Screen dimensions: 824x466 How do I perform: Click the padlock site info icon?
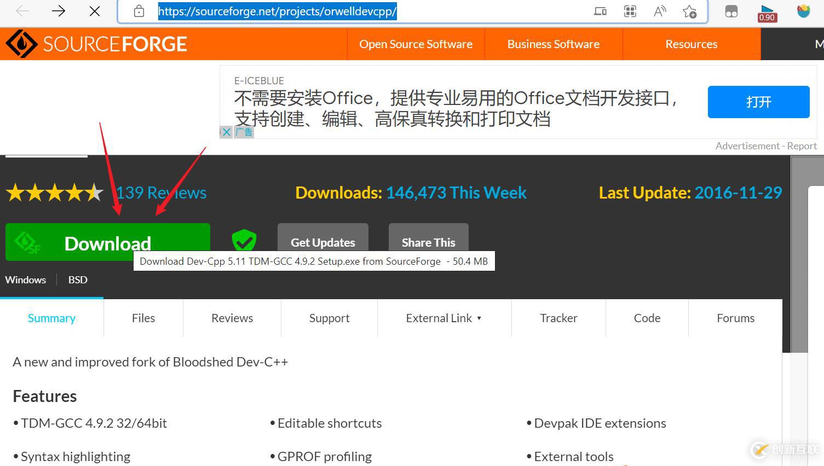tap(139, 11)
